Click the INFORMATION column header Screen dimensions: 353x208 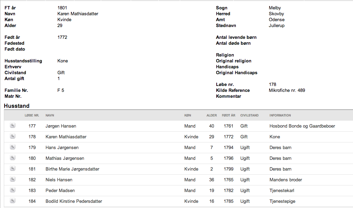point(280,115)
